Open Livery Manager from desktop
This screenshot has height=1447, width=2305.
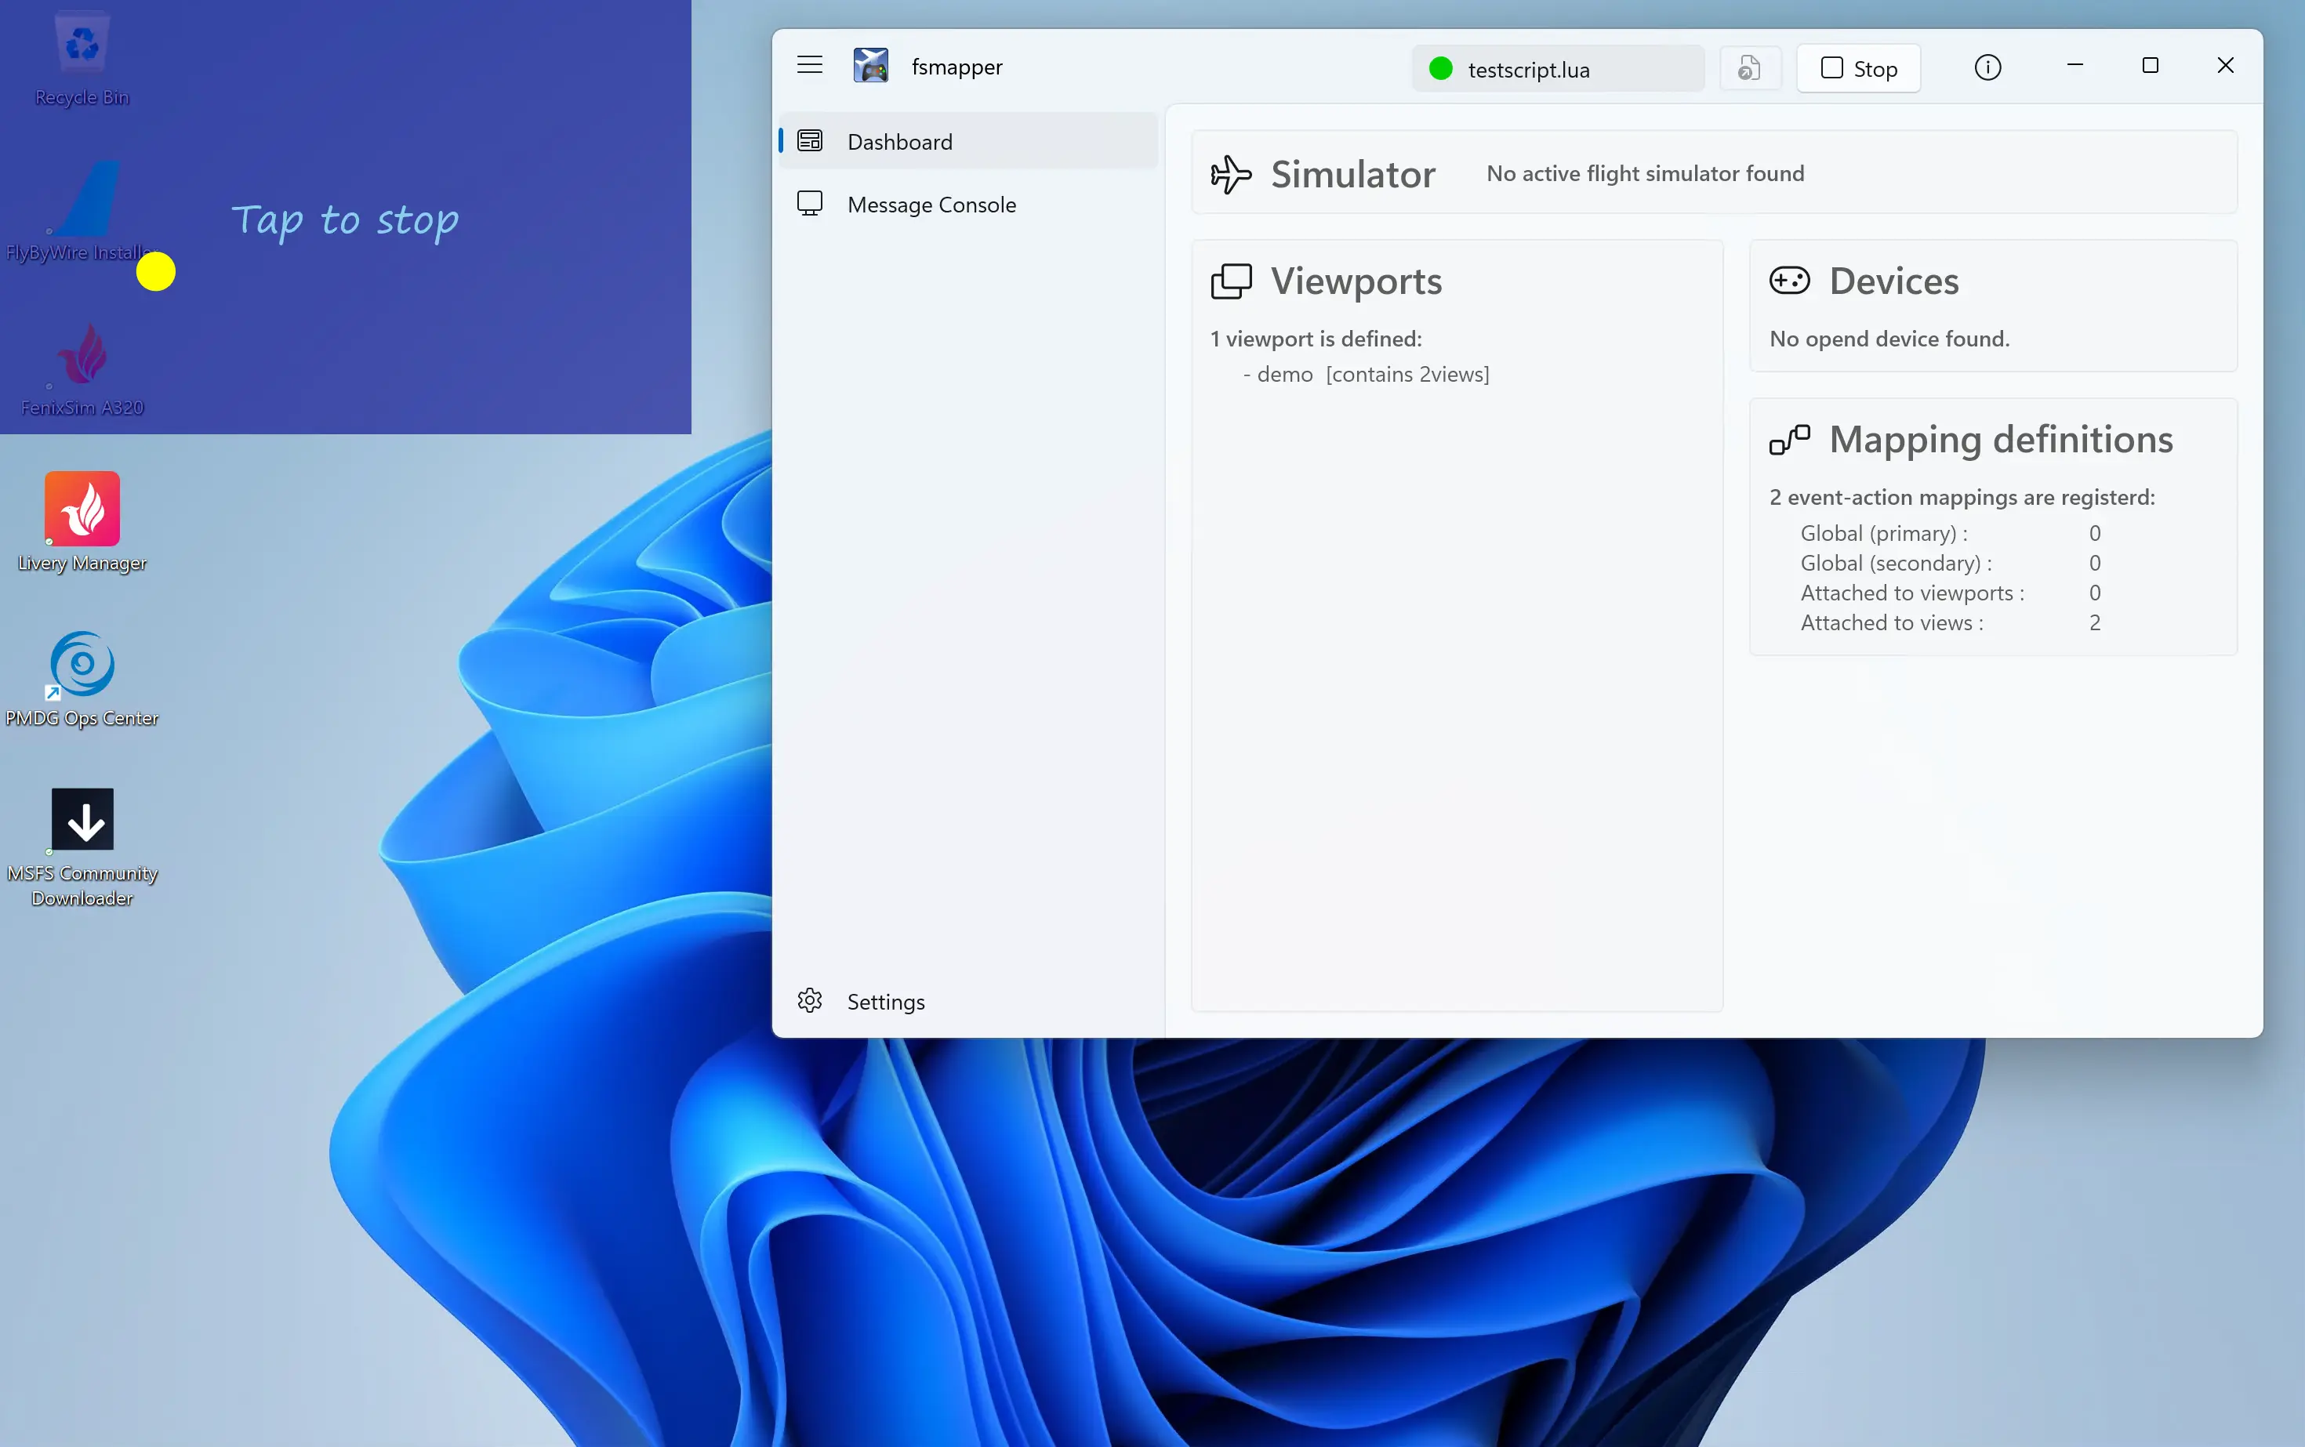click(x=83, y=510)
